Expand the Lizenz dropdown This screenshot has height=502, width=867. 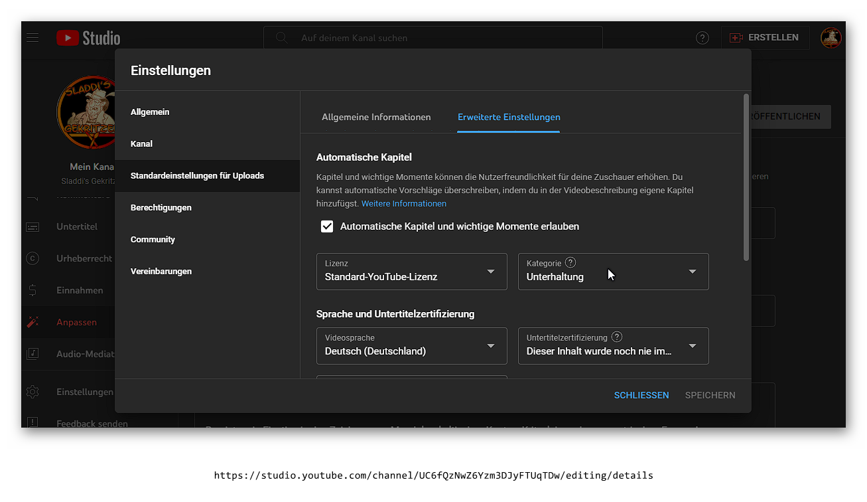[x=411, y=272]
